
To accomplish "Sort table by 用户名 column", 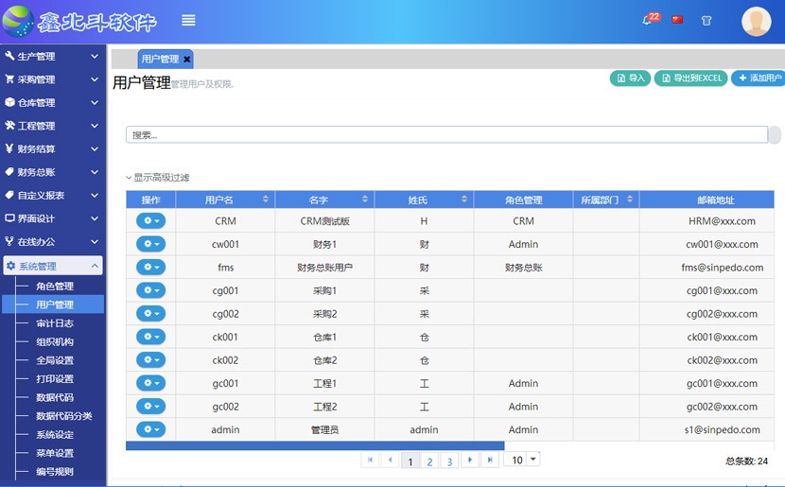I will coord(266,200).
